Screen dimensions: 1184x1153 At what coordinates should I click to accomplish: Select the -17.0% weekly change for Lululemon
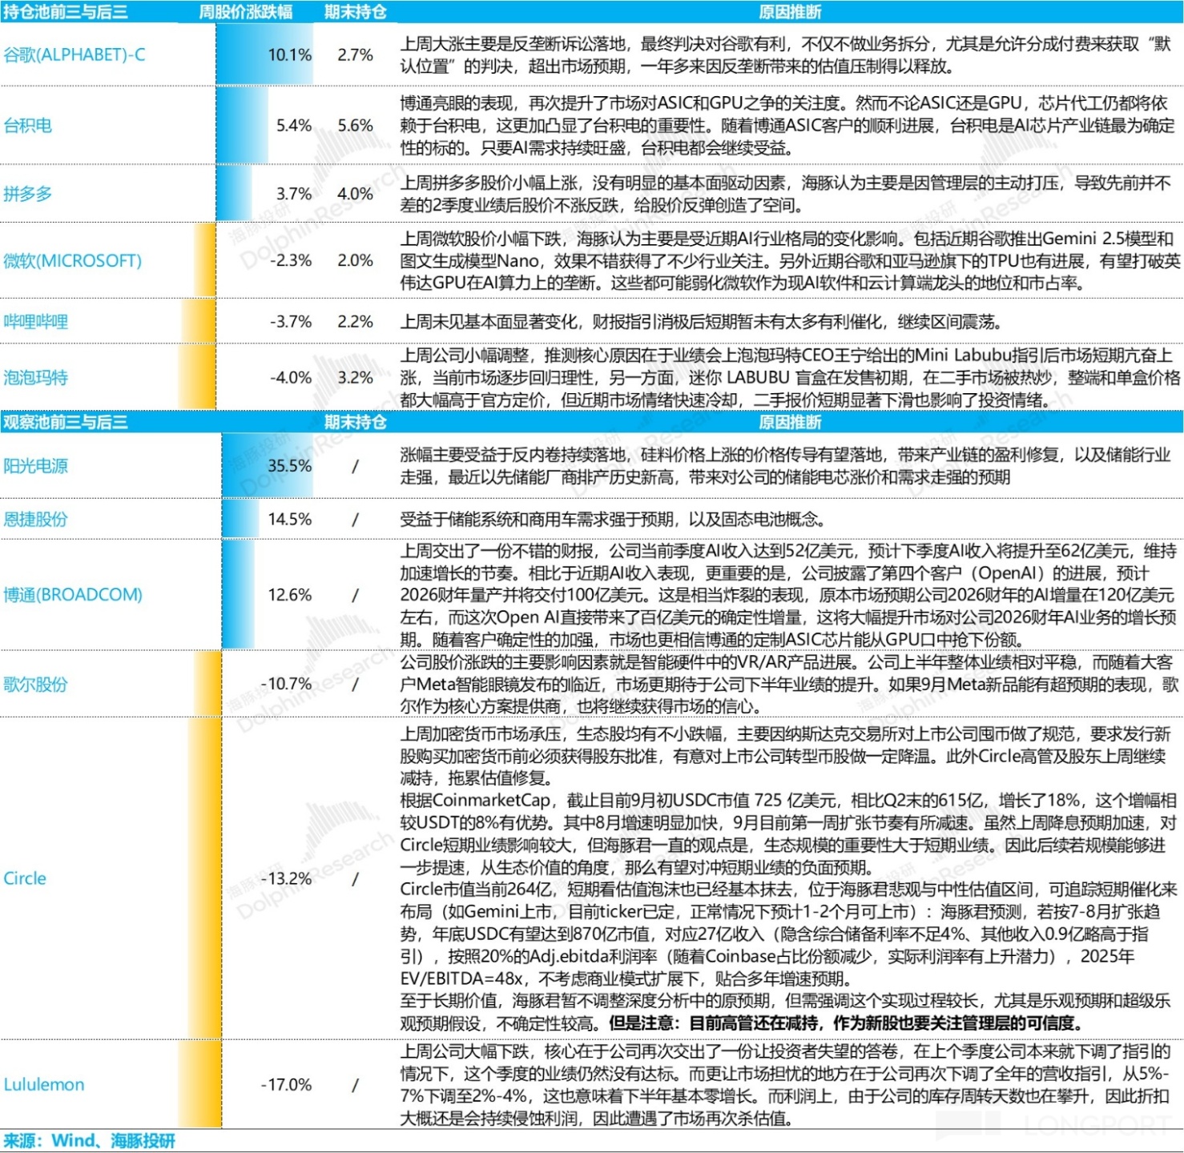pos(287,1085)
